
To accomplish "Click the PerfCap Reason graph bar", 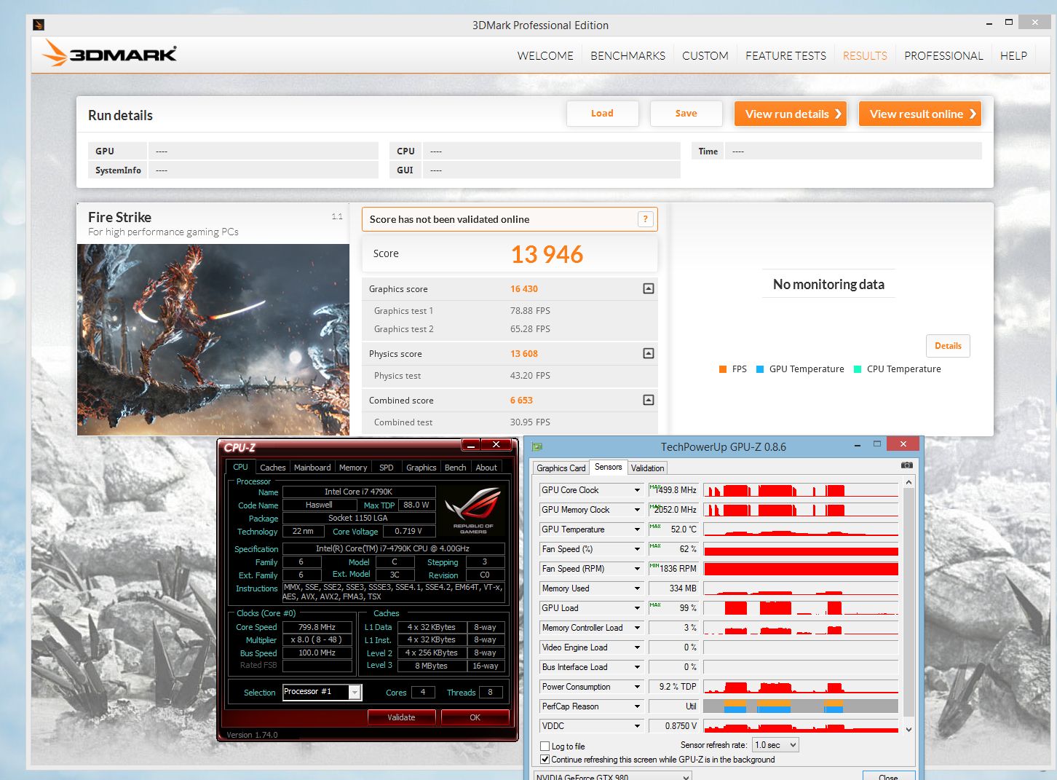I will coord(801,706).
